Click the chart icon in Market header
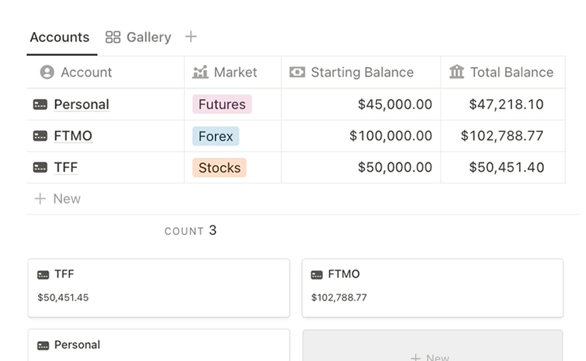Viewport: 586px width, 361px height. pyautogui.click(x=200, y=72)
